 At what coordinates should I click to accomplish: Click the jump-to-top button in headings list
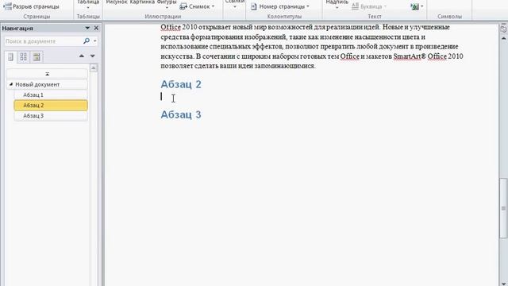pos(47,74)
